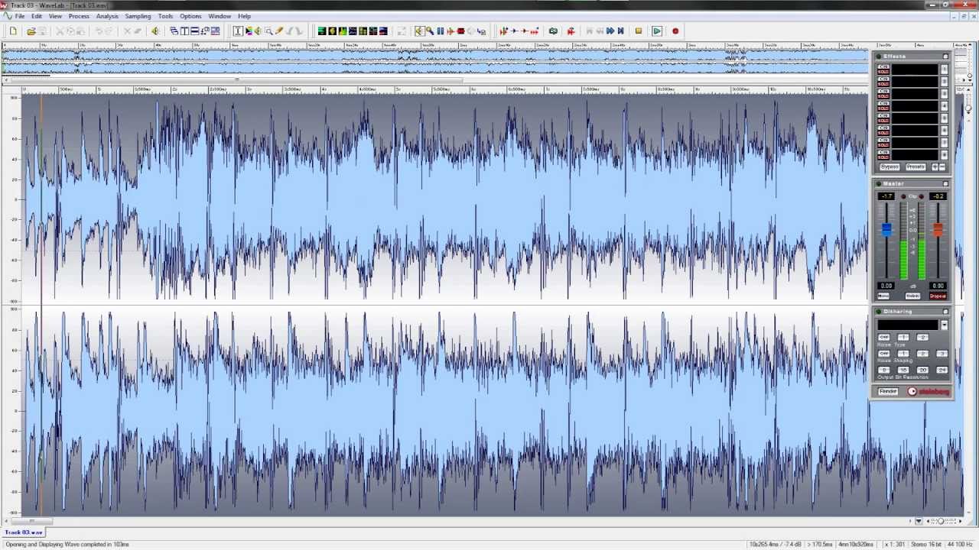Viewport: 979px width, 550px height.
Task: Collapse the Master panel with its fold button
Action: pos(945,184)
